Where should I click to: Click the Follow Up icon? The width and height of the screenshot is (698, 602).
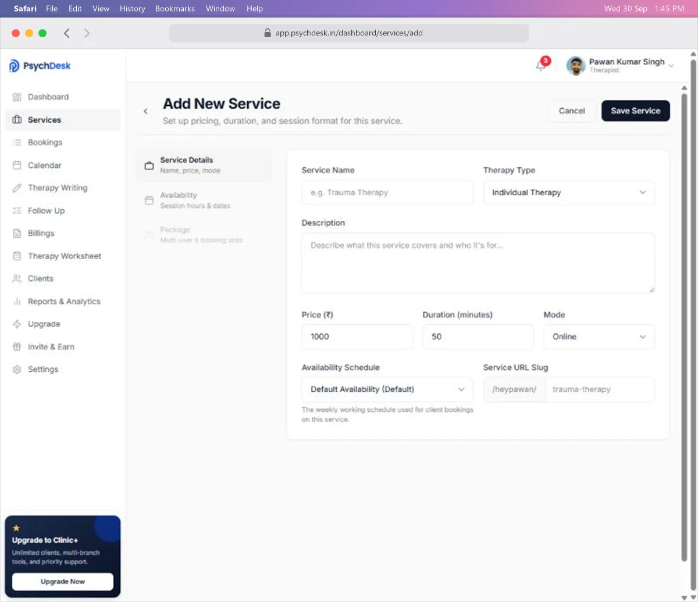17,210
